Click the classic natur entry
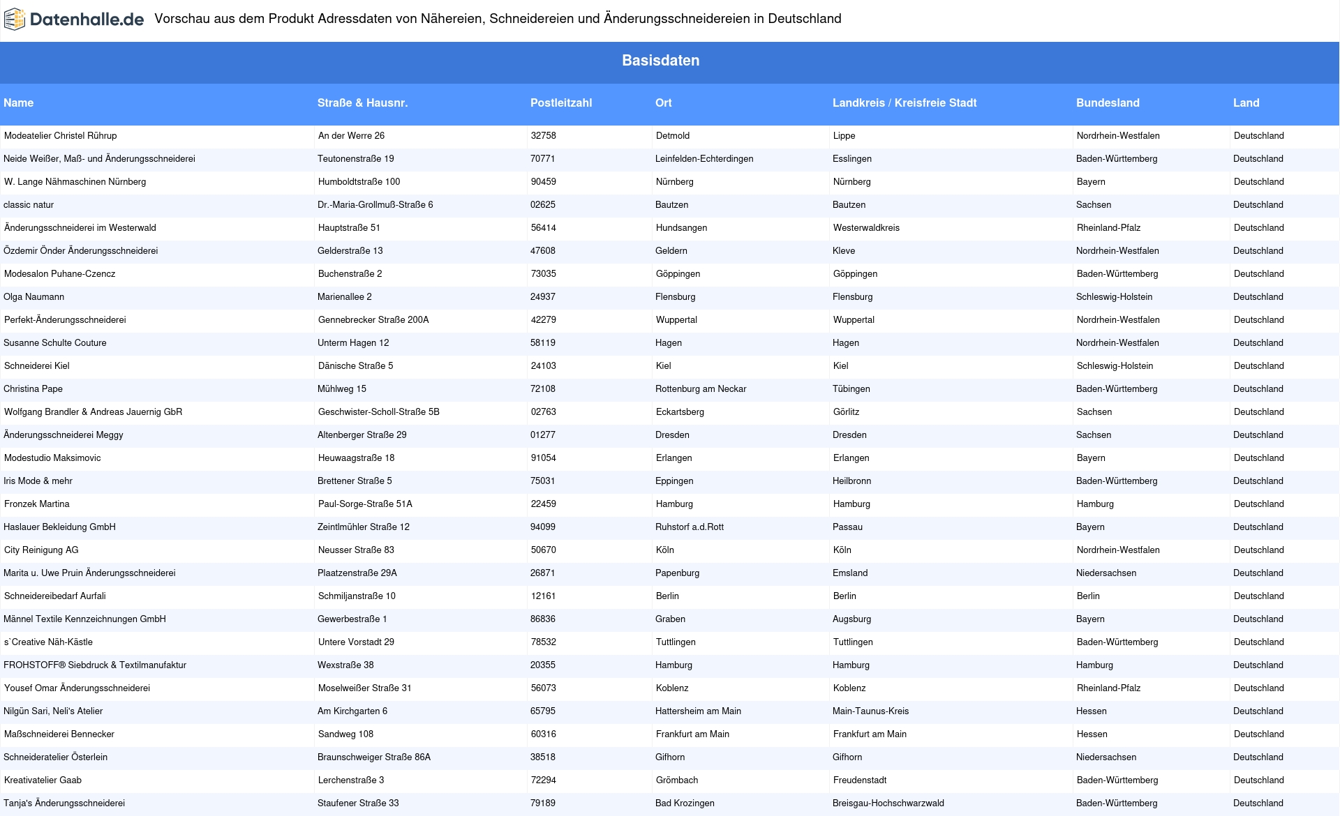Image resolution: width=1340 pixels, height=816 pixels. pos(29,204)
